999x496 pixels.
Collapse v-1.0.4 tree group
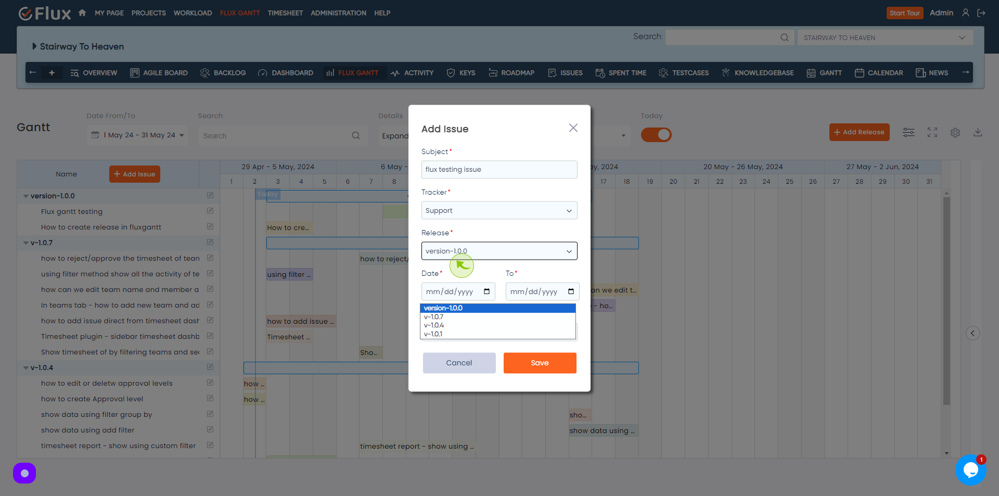click(x=25, y=368)
